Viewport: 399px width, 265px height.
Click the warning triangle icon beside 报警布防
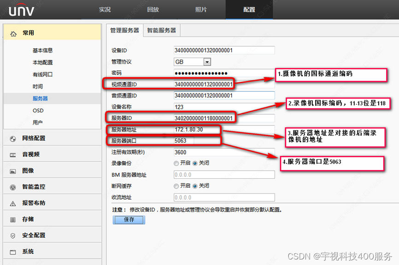tap(13, 203)
